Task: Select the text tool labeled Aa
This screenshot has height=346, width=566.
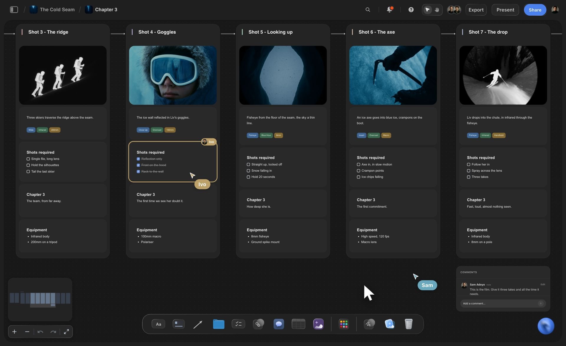Action: click(x=158, y=324)
